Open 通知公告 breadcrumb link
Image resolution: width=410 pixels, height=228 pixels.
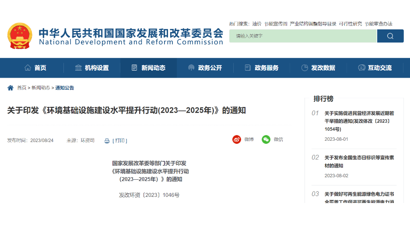tap(65, 88)
